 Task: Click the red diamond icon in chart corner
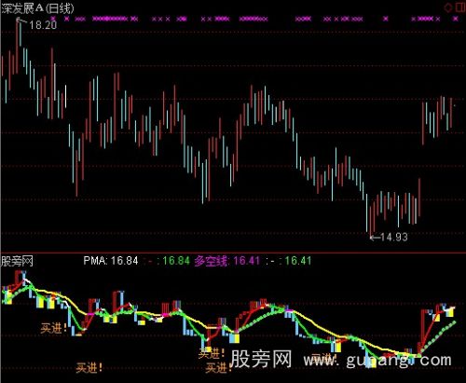click(448, 7)
